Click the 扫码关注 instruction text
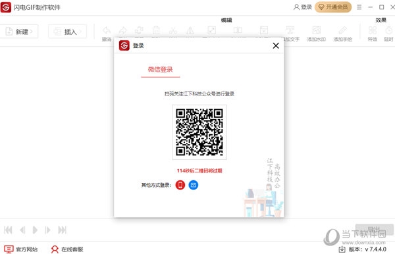This screenshot has width=395, height=254. click(199, 94)
